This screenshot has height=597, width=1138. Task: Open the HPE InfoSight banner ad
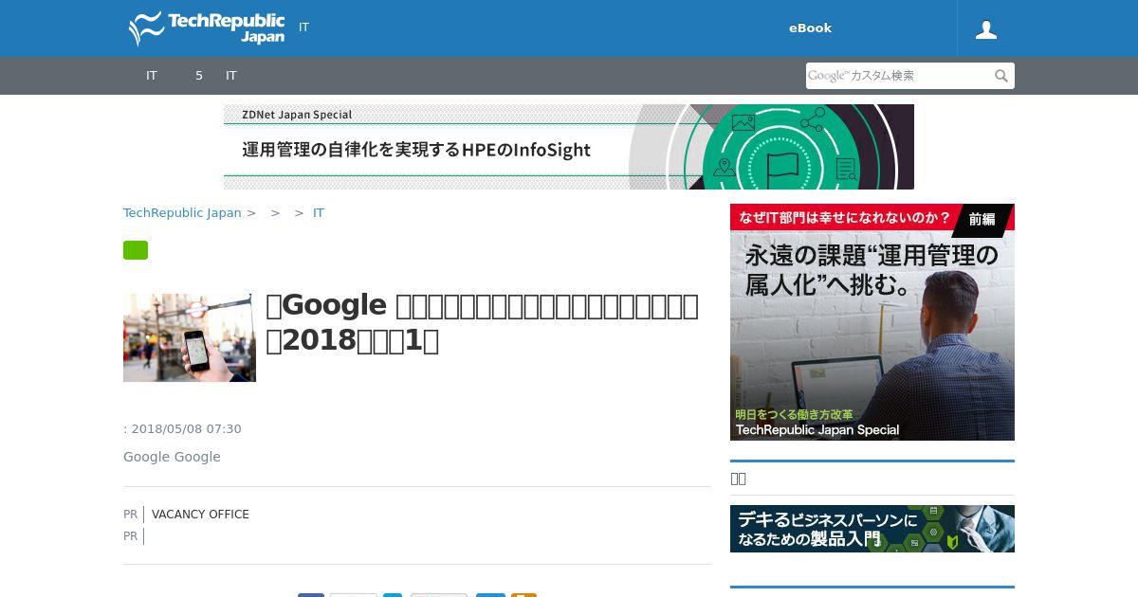click(x=569, y=147)
